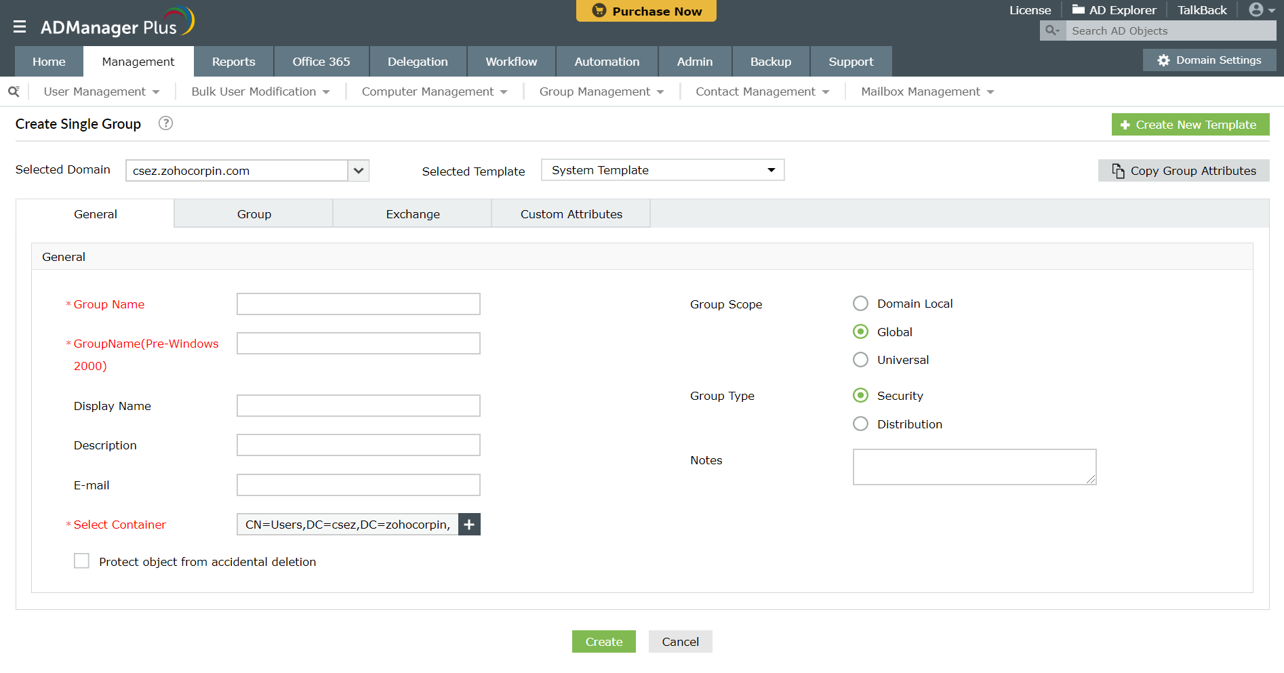1284x673 pixels.
Task: Switch to the Reports tab
Action: pos(234,62)
